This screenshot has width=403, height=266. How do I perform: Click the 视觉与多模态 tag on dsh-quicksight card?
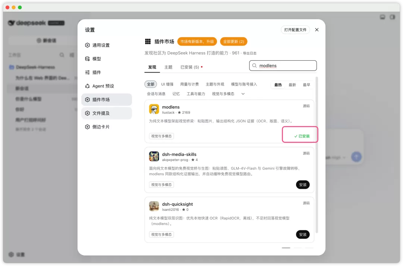click(162, 234)
